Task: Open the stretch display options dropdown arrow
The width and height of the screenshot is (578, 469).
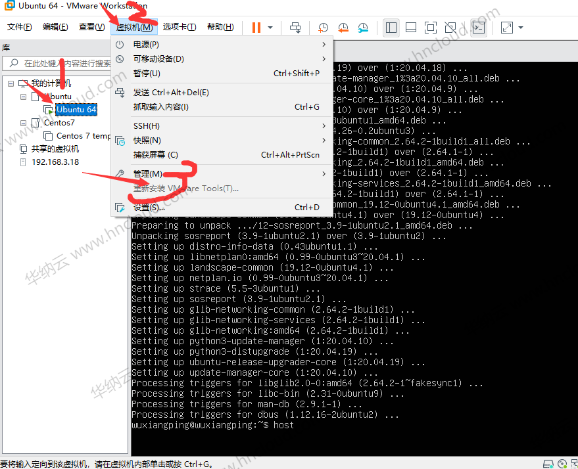Action: click(x=521, y=28)
